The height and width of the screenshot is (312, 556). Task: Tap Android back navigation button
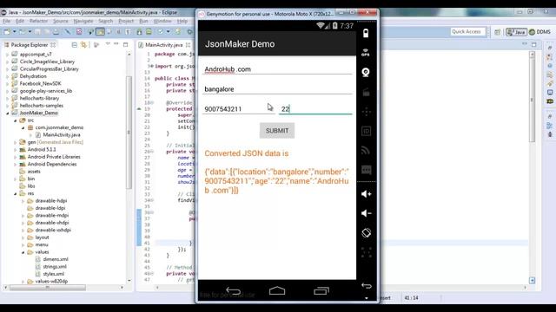[233, 291]
